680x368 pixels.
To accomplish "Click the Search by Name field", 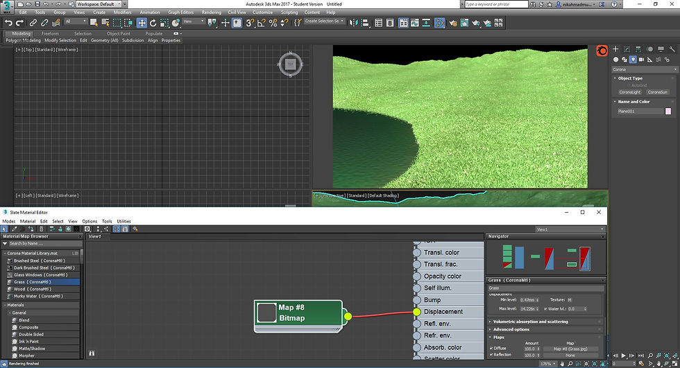I will coord(44,243).
